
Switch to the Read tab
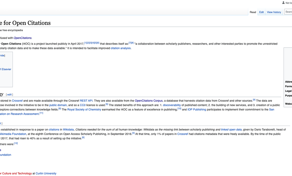point(253,12)
